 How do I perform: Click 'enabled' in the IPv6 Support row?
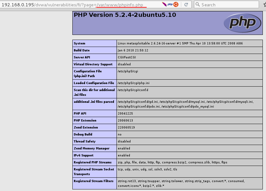[124, 155]
